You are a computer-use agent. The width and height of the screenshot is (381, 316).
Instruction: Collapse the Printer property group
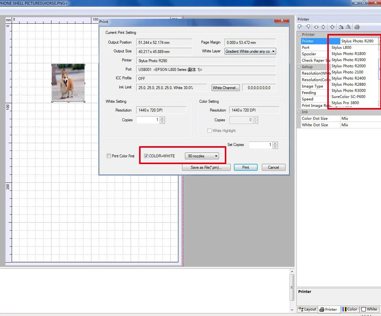click(x=299, y=35)
